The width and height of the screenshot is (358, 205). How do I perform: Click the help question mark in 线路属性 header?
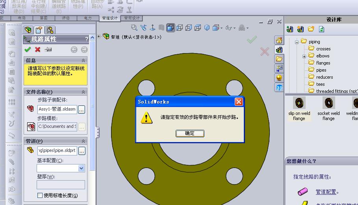tap(87, 39)
